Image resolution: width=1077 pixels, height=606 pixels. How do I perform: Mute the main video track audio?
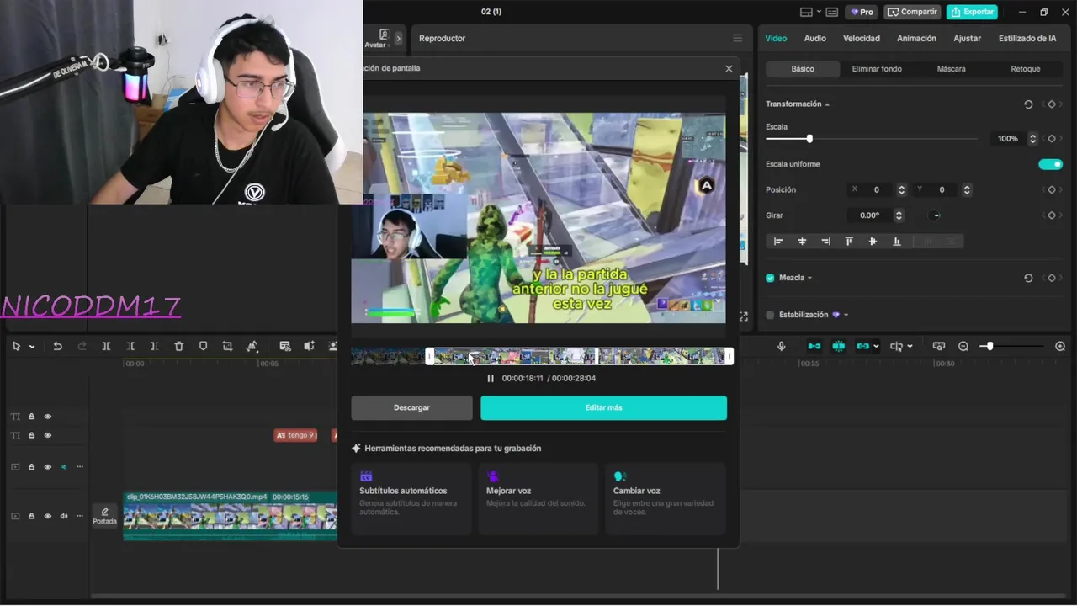(64, 516)
